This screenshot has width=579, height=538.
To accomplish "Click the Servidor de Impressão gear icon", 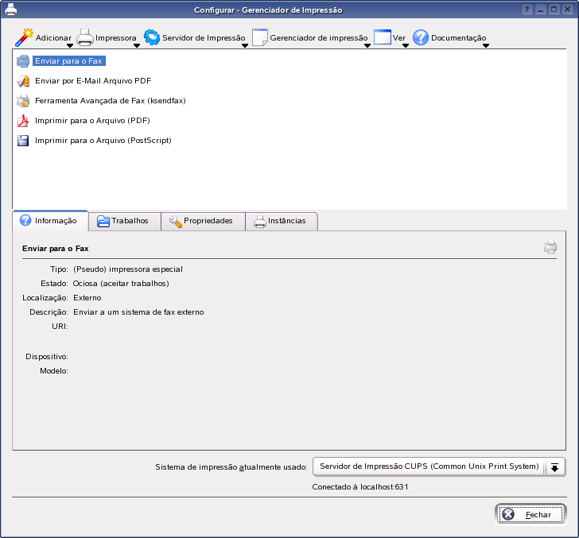I will (x=151, y=37).
